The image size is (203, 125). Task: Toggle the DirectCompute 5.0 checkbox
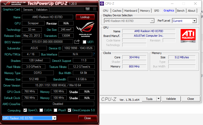click(70, 110)
